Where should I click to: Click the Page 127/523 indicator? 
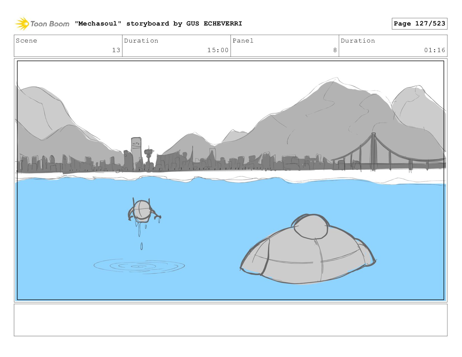click(419, 24)
